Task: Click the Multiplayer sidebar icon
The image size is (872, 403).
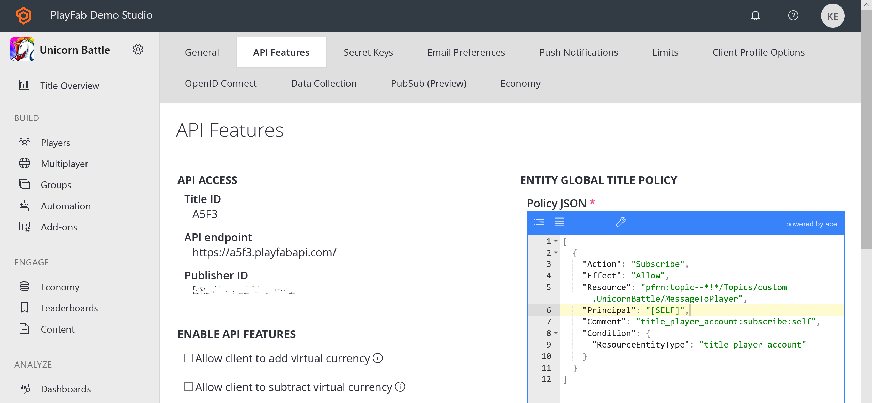Action: (25, 163)
